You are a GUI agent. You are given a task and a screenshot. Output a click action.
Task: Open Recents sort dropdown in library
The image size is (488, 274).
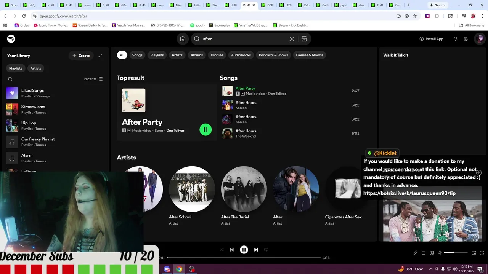[93, 79]
